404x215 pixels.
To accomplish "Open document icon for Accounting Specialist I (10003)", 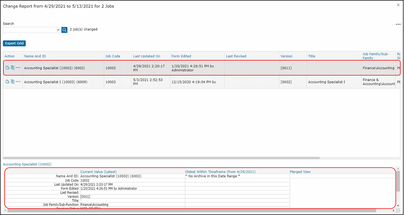I will point(7,82).
